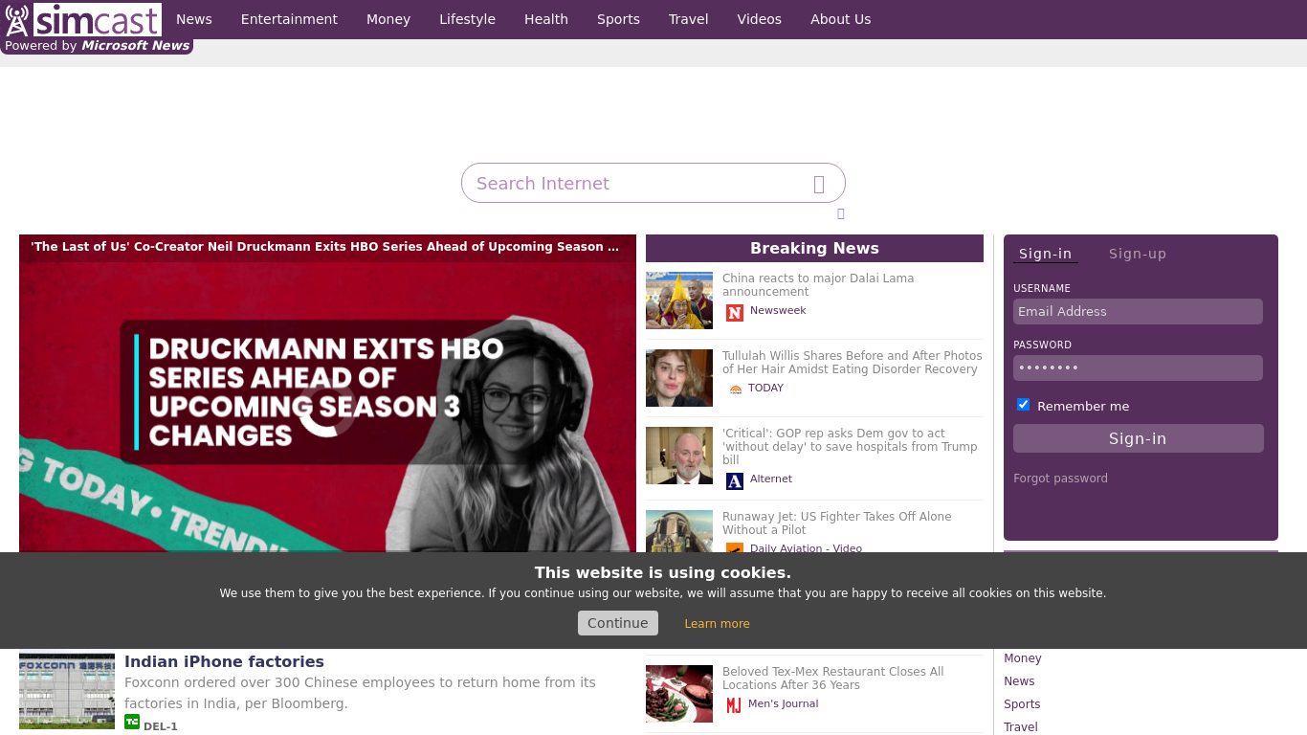This screenshot has height=735, width=1307.
Task: Open Beloved Tex-Mex Restaurant Closes headline
Action: pyautogui.click(x=832, y=679)
